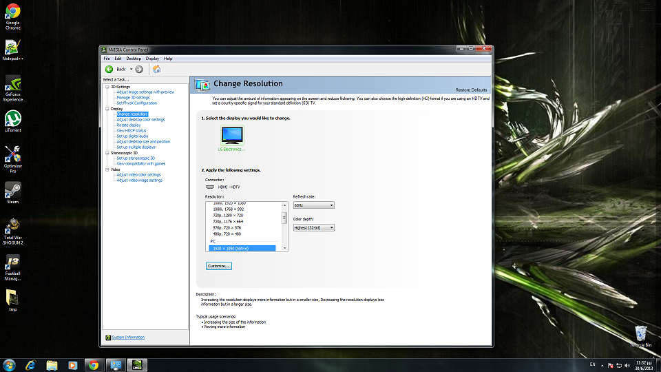Click Restore Defaults link
This screenshot has width=661, height=372.
point(471,90)
